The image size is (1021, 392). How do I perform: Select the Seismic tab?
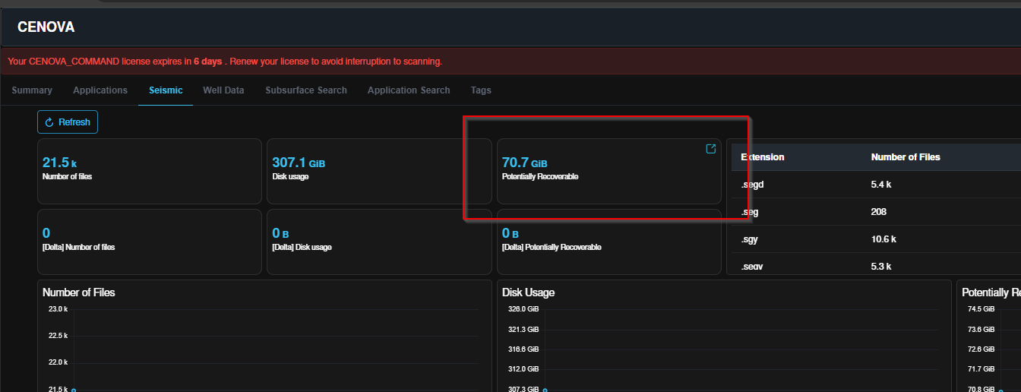pyautogui.click(x=166, y=90)
